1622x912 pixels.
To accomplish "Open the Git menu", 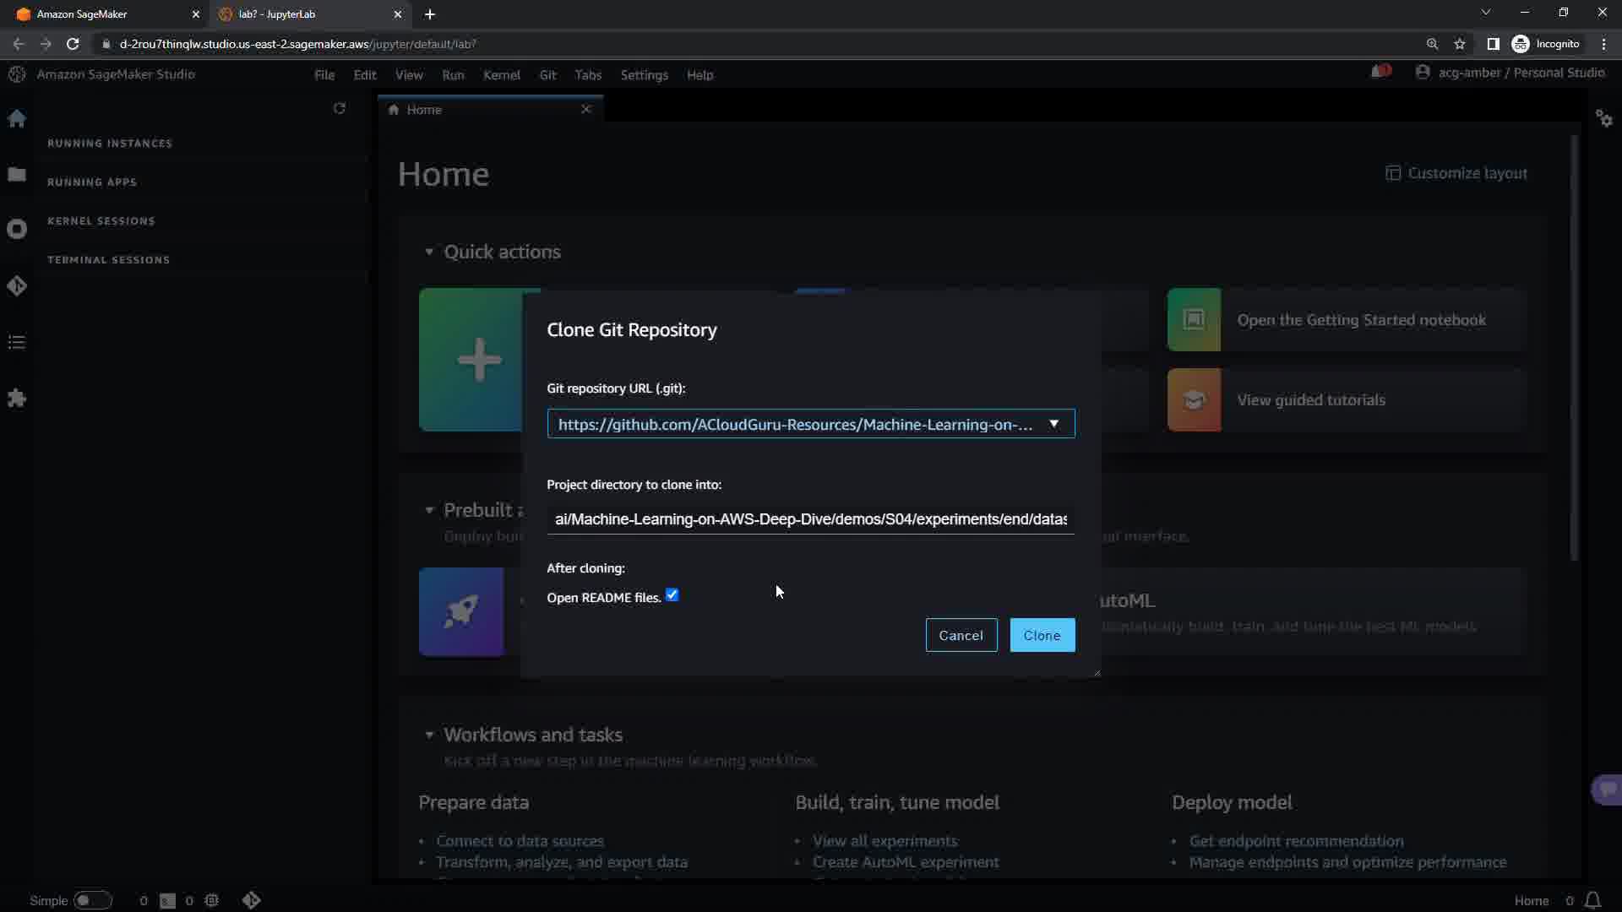I will pyautogui.click(x=547, y=75).
